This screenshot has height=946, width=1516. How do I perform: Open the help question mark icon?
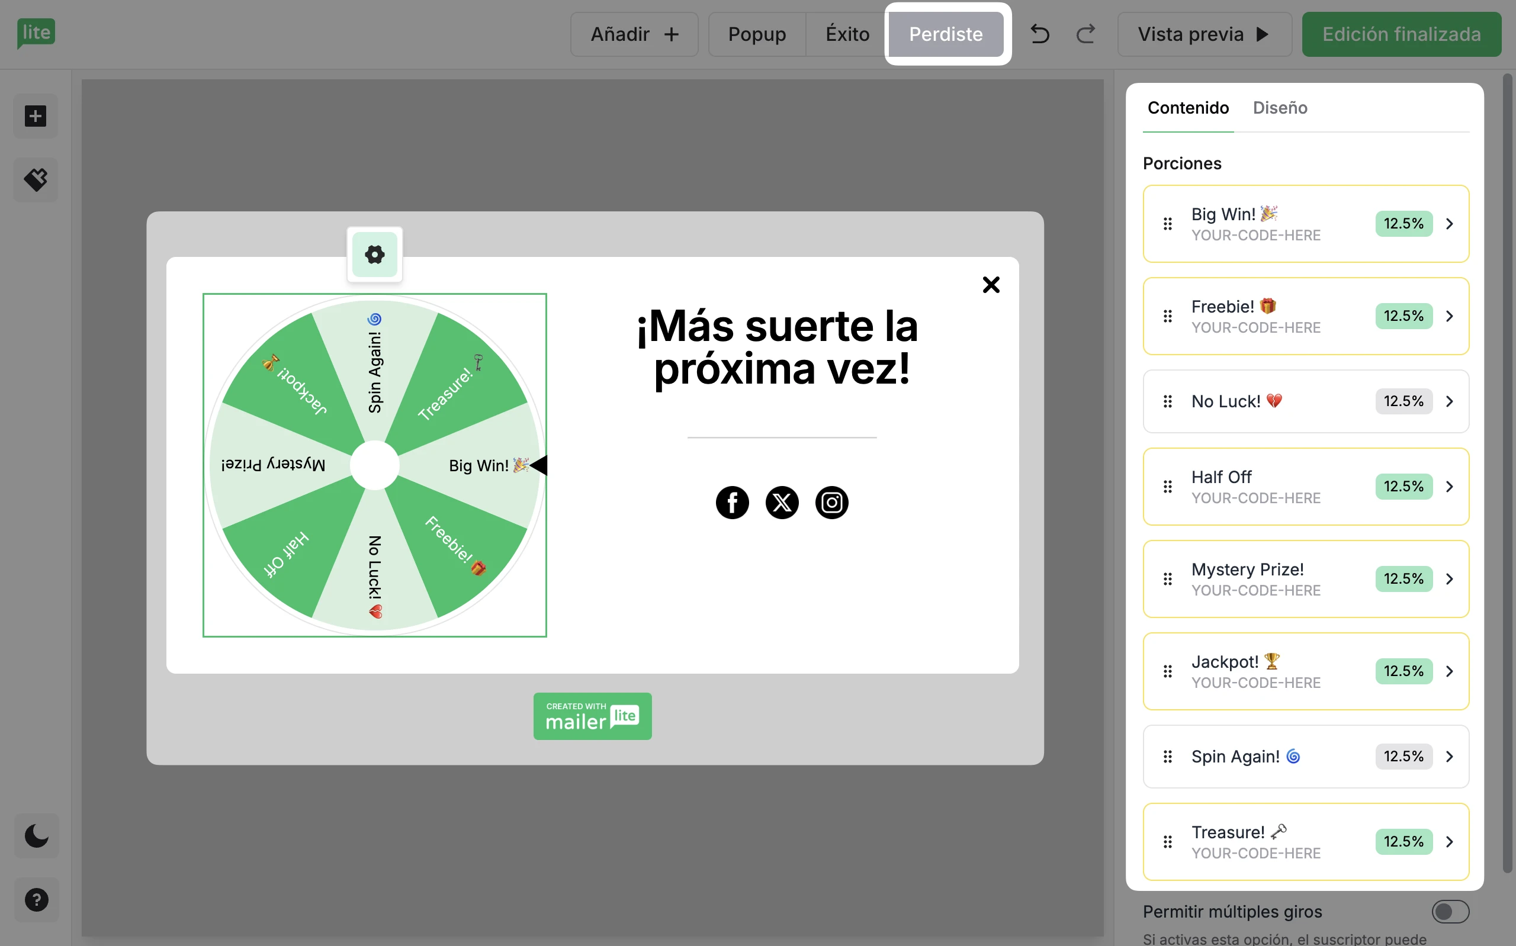click(x=36, y=900)
